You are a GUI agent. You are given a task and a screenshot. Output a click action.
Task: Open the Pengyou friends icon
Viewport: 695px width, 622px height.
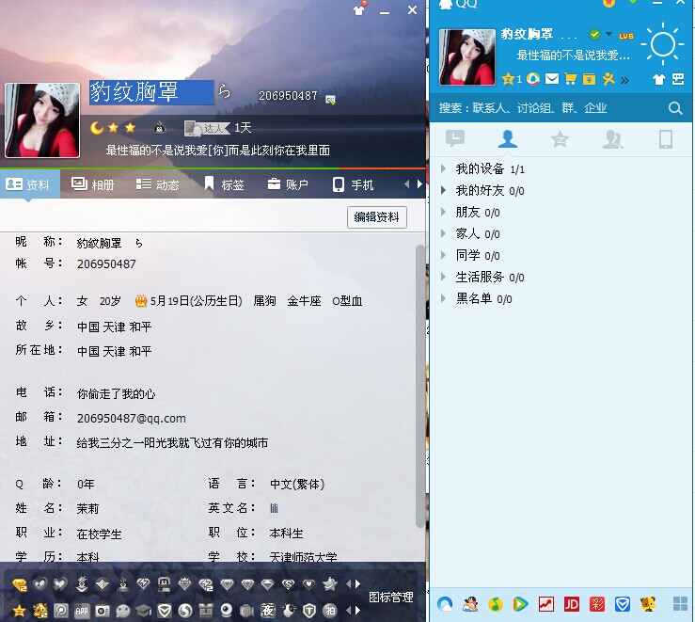tap(608, 79)
